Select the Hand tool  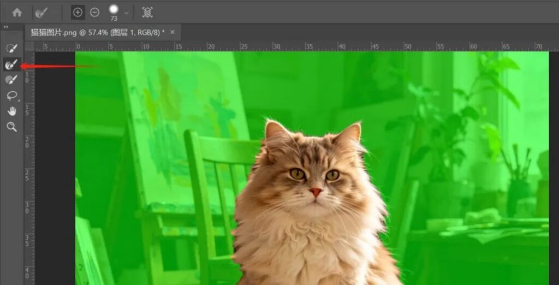click(12, 111)
